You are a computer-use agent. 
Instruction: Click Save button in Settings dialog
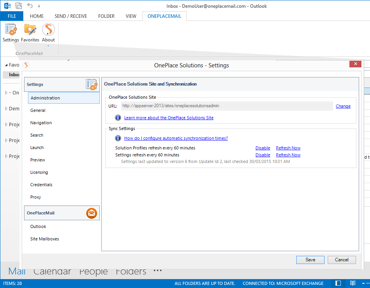(310, 260)
